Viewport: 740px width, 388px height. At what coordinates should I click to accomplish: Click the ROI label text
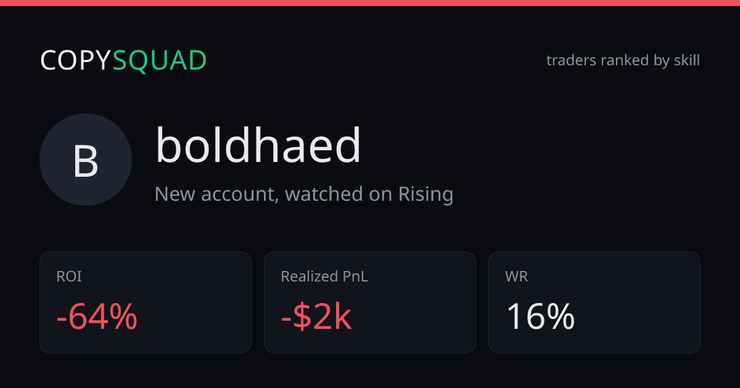(69, 277)
